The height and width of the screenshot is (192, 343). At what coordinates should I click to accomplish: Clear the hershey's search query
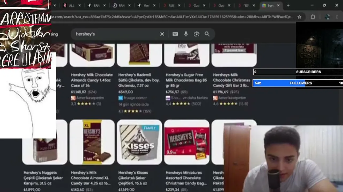click(x=162, y=34)
